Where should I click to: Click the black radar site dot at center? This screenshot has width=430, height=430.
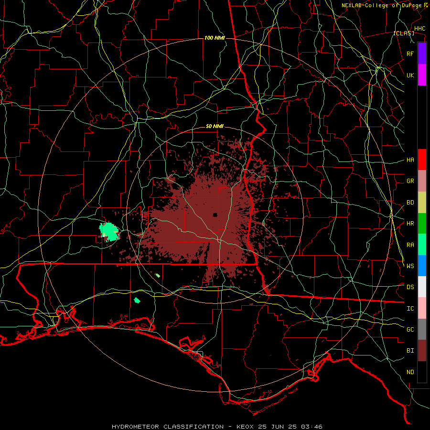215,215
